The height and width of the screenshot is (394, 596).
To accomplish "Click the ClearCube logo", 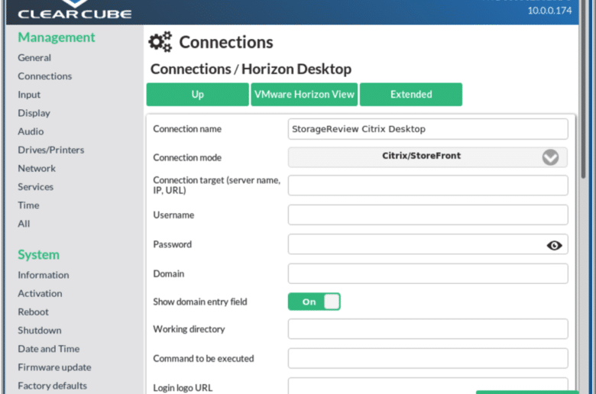I will pos(75,10).
